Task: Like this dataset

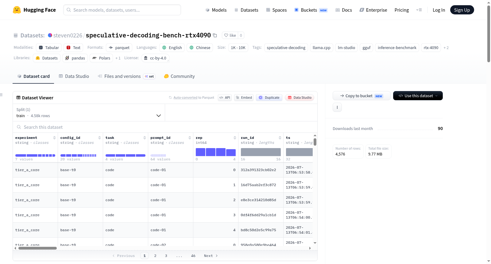Action: point(230,35)
